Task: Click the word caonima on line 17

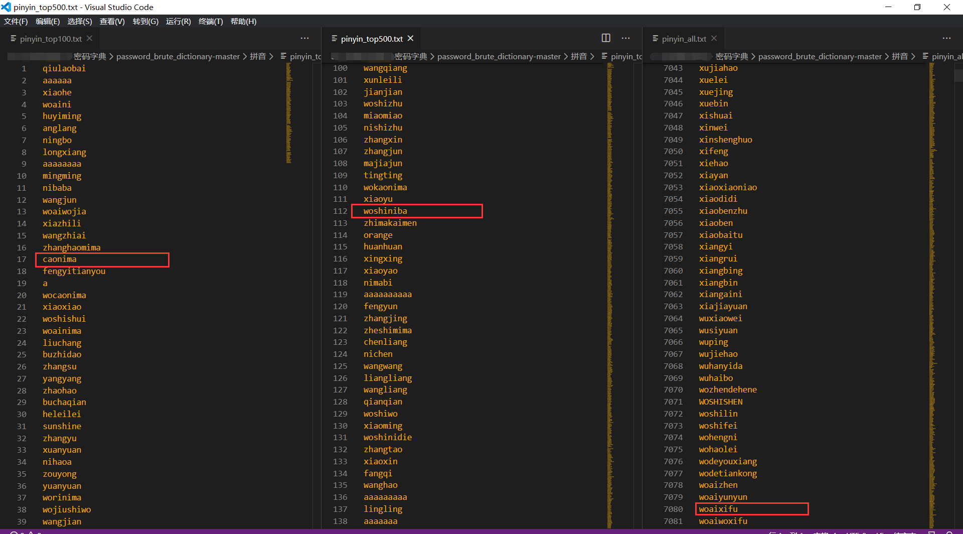Action: (x=60, y=259)
